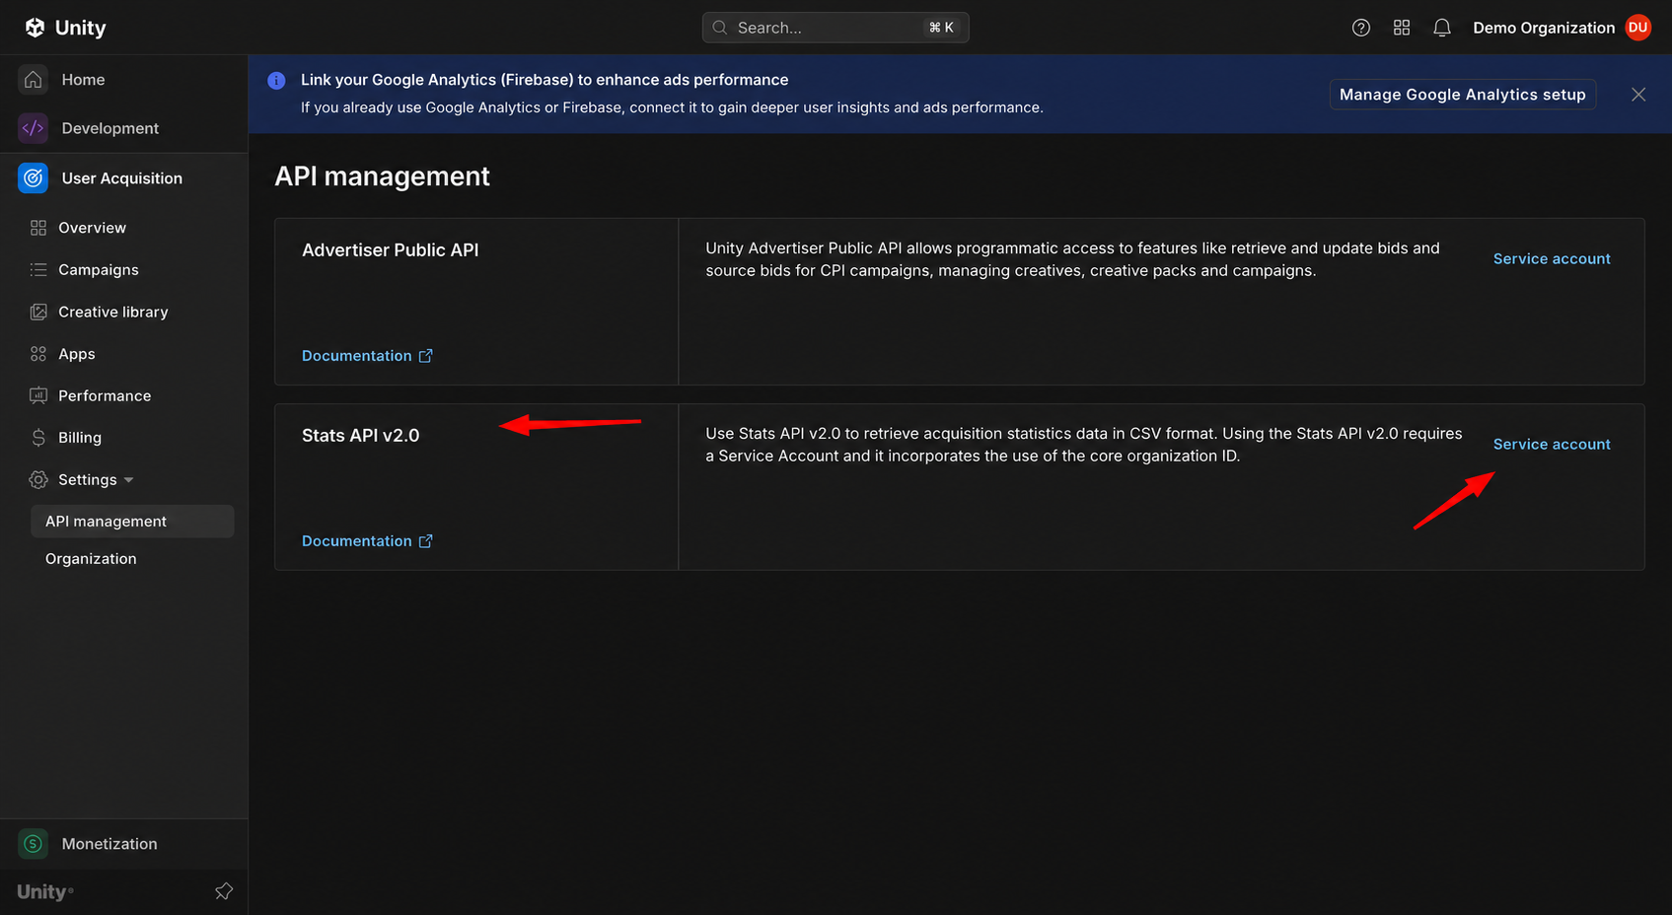1672x915 pixels.
Task: Click Service account for Stats API v2.0
Action: (x=1552, y=444)
